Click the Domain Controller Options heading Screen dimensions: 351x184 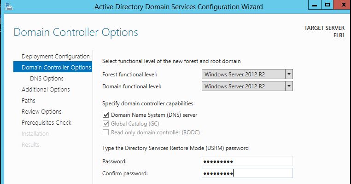[x=76, y=32]
